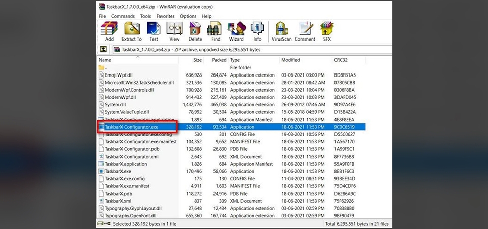This screenshot has height=229, width=488.
Task: Open the Options menu
Action: [x=188, y=16]
